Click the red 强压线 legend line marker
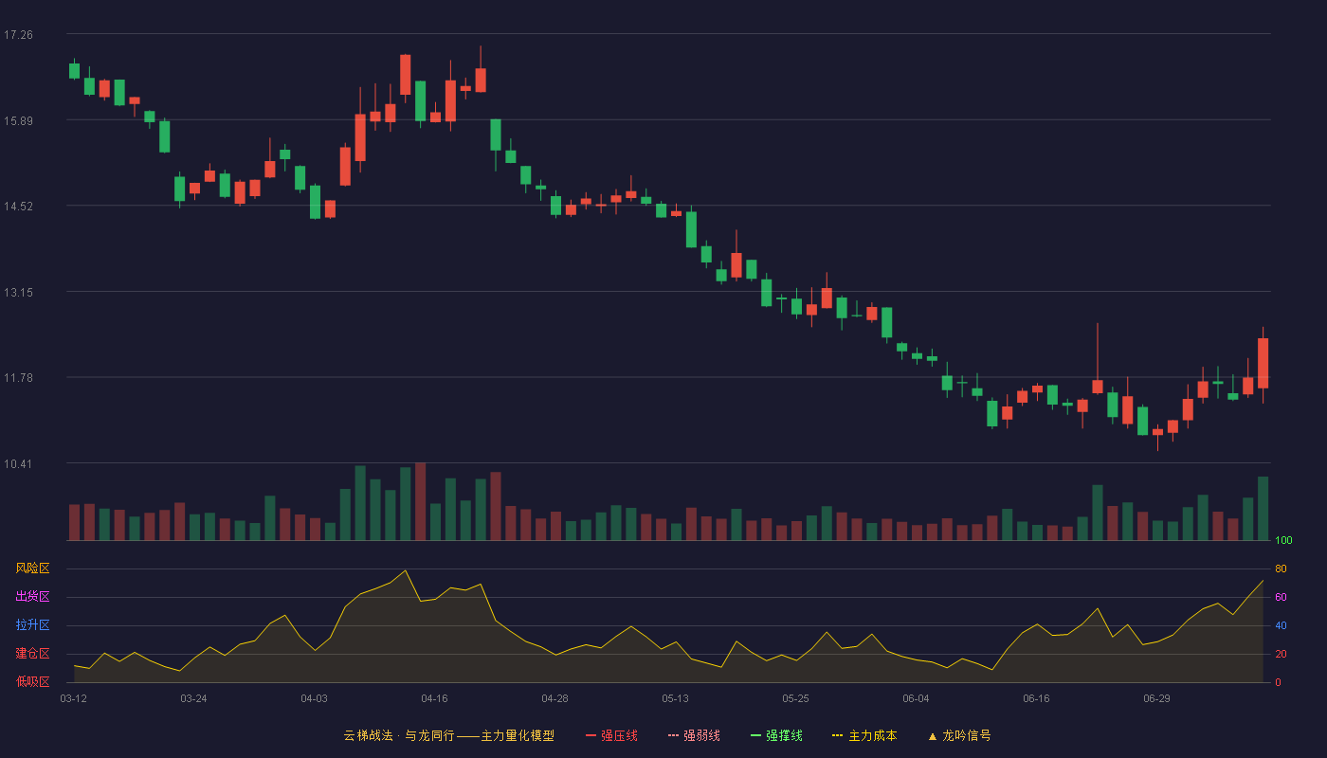Image resolution: width=1327 pixels, height=758 pixels. click(x=591, y=735)
